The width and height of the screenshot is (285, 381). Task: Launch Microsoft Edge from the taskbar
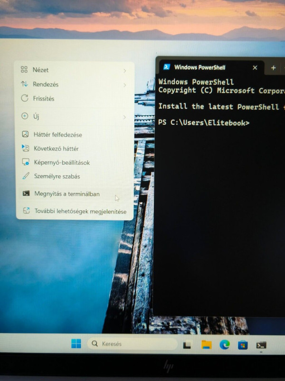point(225,345)
